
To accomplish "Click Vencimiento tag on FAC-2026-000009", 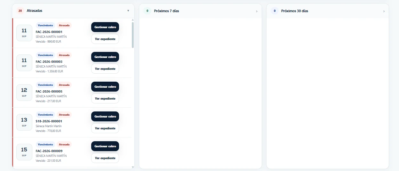I will [45, 144].
